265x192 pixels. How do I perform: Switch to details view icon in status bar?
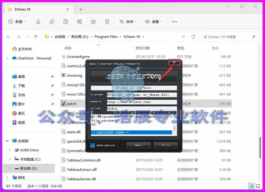(x=252, y=186)
